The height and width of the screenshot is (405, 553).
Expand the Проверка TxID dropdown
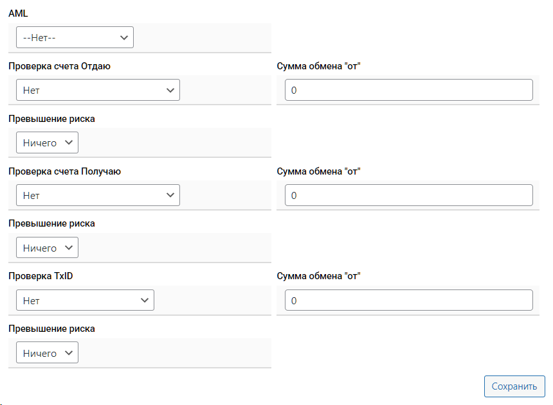[x=85, y=300]
